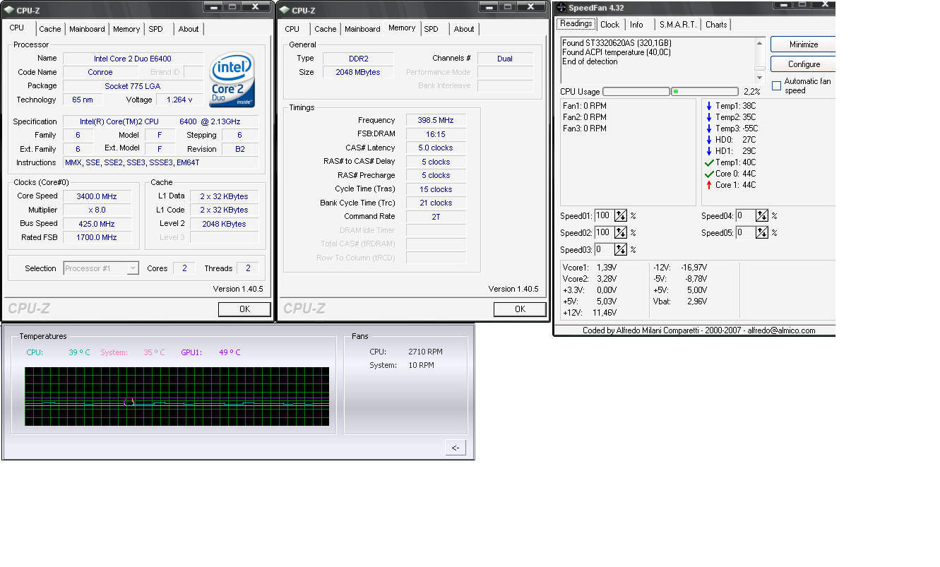This screenshot has height=567, width=940.
Task: Click the CPU Usage progress bar
Action: (635, 91)
